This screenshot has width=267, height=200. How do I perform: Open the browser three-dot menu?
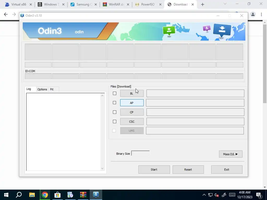(261, 15)
